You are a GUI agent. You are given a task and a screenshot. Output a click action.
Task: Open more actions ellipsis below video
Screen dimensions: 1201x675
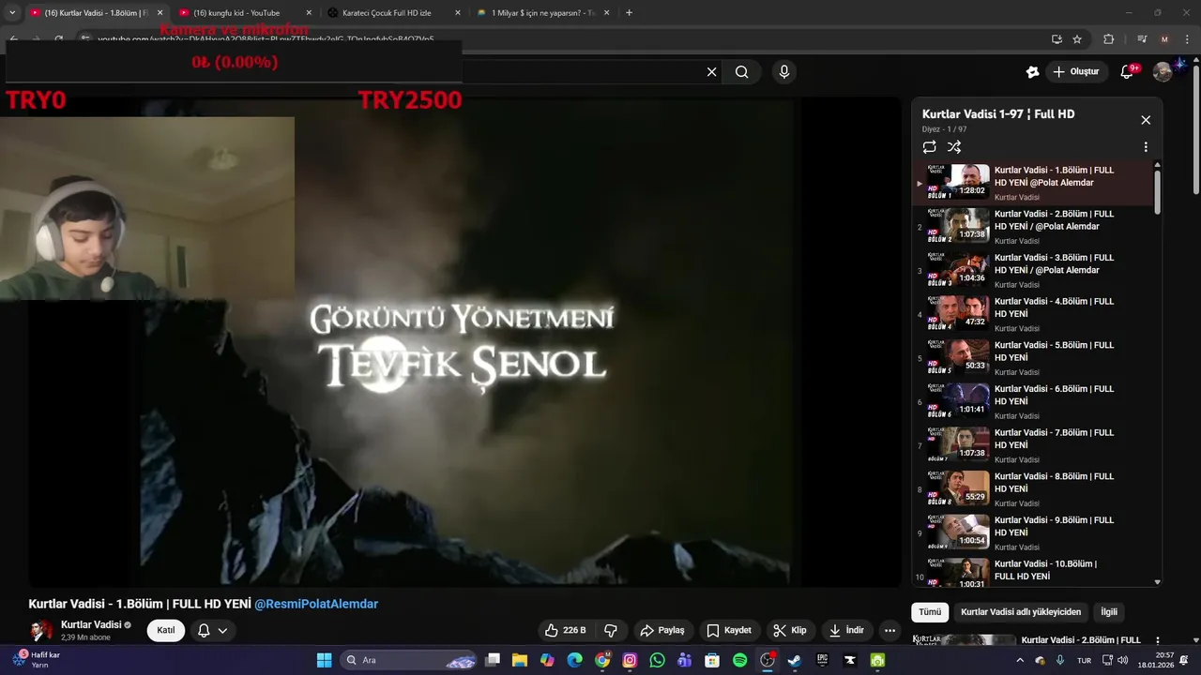click(x=890, y=630)
